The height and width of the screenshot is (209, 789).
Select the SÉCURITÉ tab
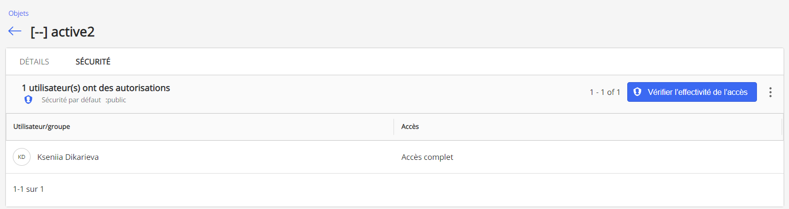coord(93,61)
